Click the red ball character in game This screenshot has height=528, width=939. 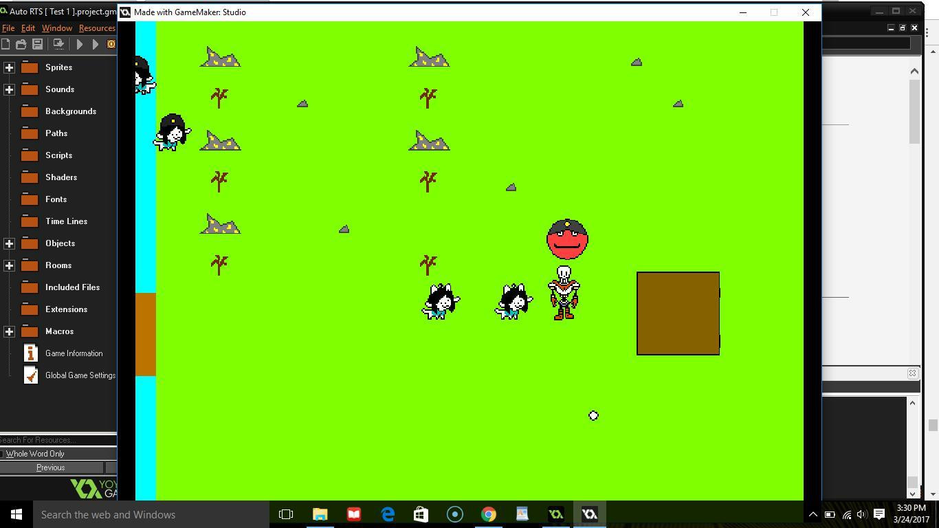(x=567, y=239)
